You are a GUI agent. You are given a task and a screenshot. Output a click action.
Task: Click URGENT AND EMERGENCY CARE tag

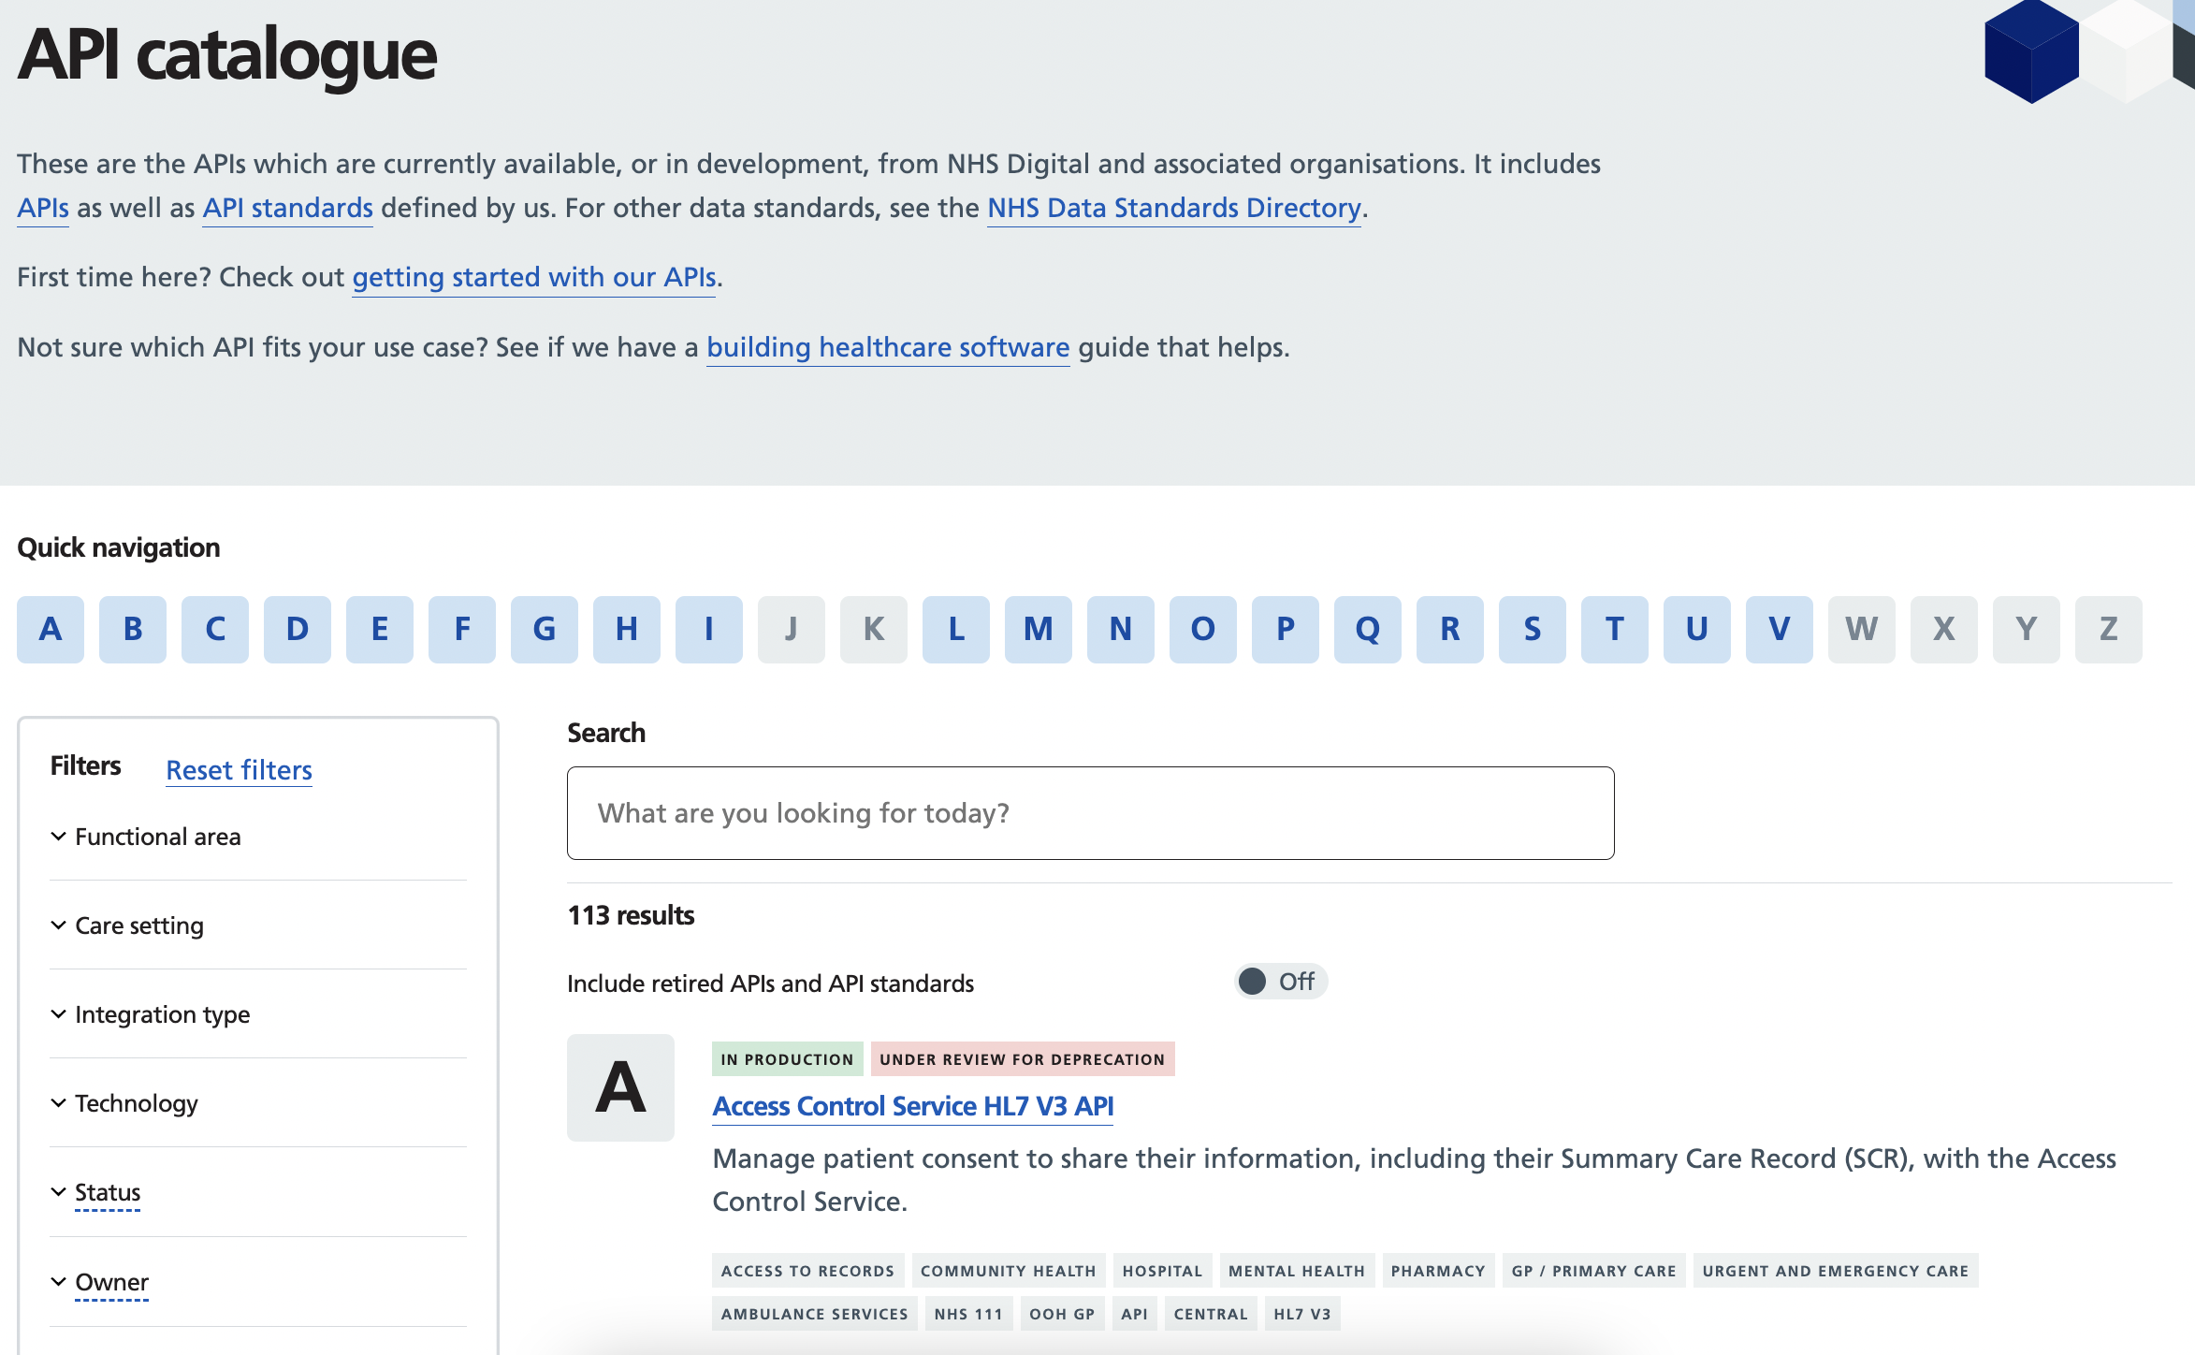[1836, 1271]
